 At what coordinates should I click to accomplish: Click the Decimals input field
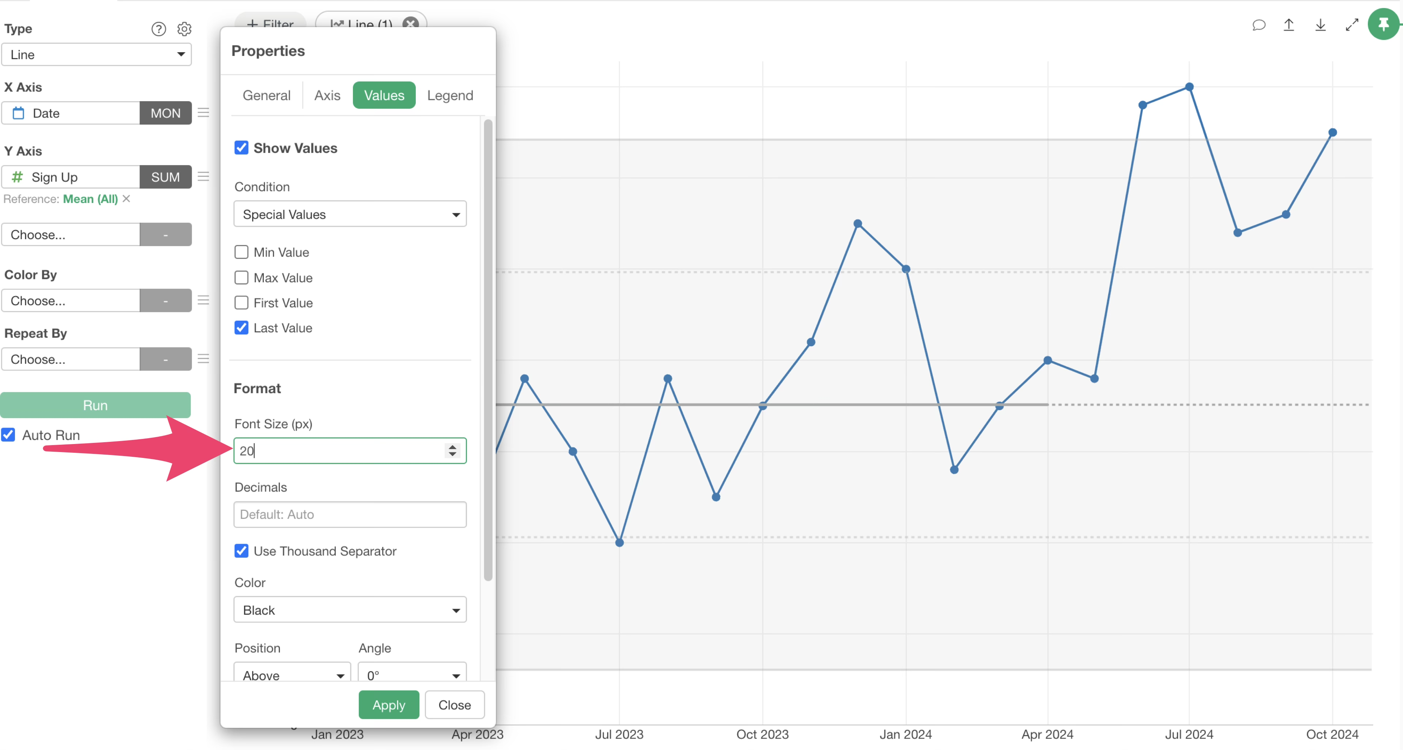pyautogui.click(x=350, y=514)
